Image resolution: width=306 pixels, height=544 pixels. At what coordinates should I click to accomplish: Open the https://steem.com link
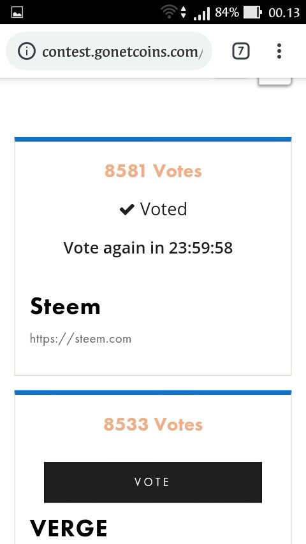(x=80, y=339)
